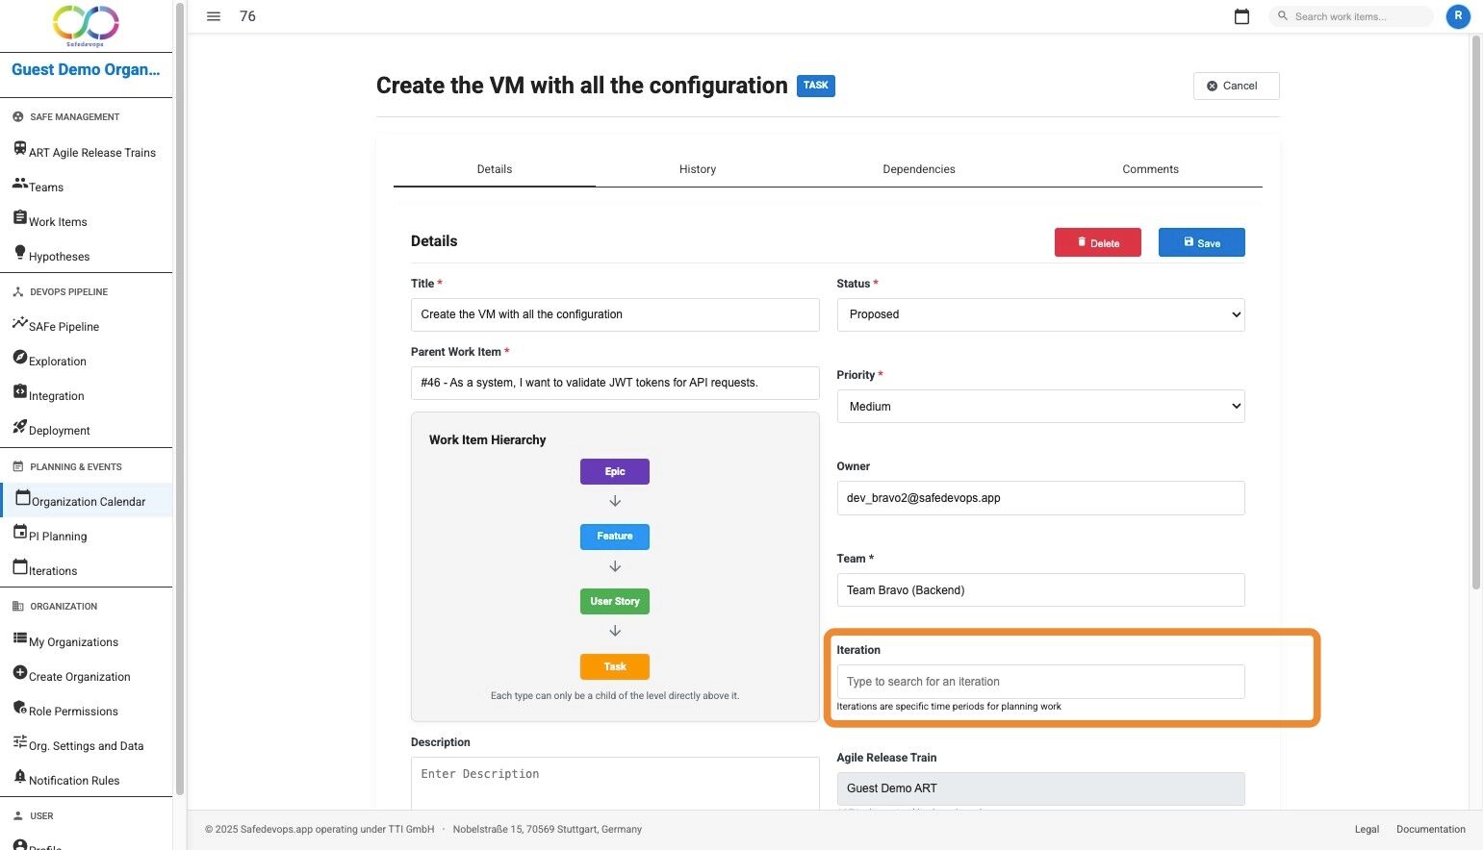Expand the Agile Release Train field
Viewport: 1483px width, 850px height.
coord(1039,787)
